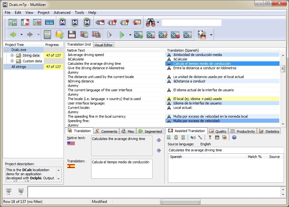Click the binoculars find icon
This screenshot has height=207, width=289.
pos(151,22)
